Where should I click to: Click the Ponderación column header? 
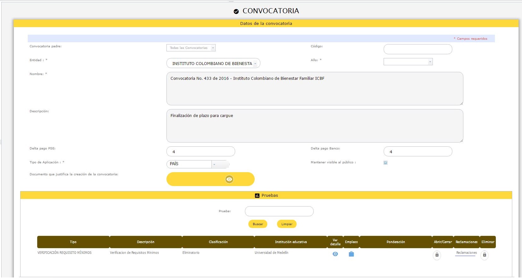396,242
